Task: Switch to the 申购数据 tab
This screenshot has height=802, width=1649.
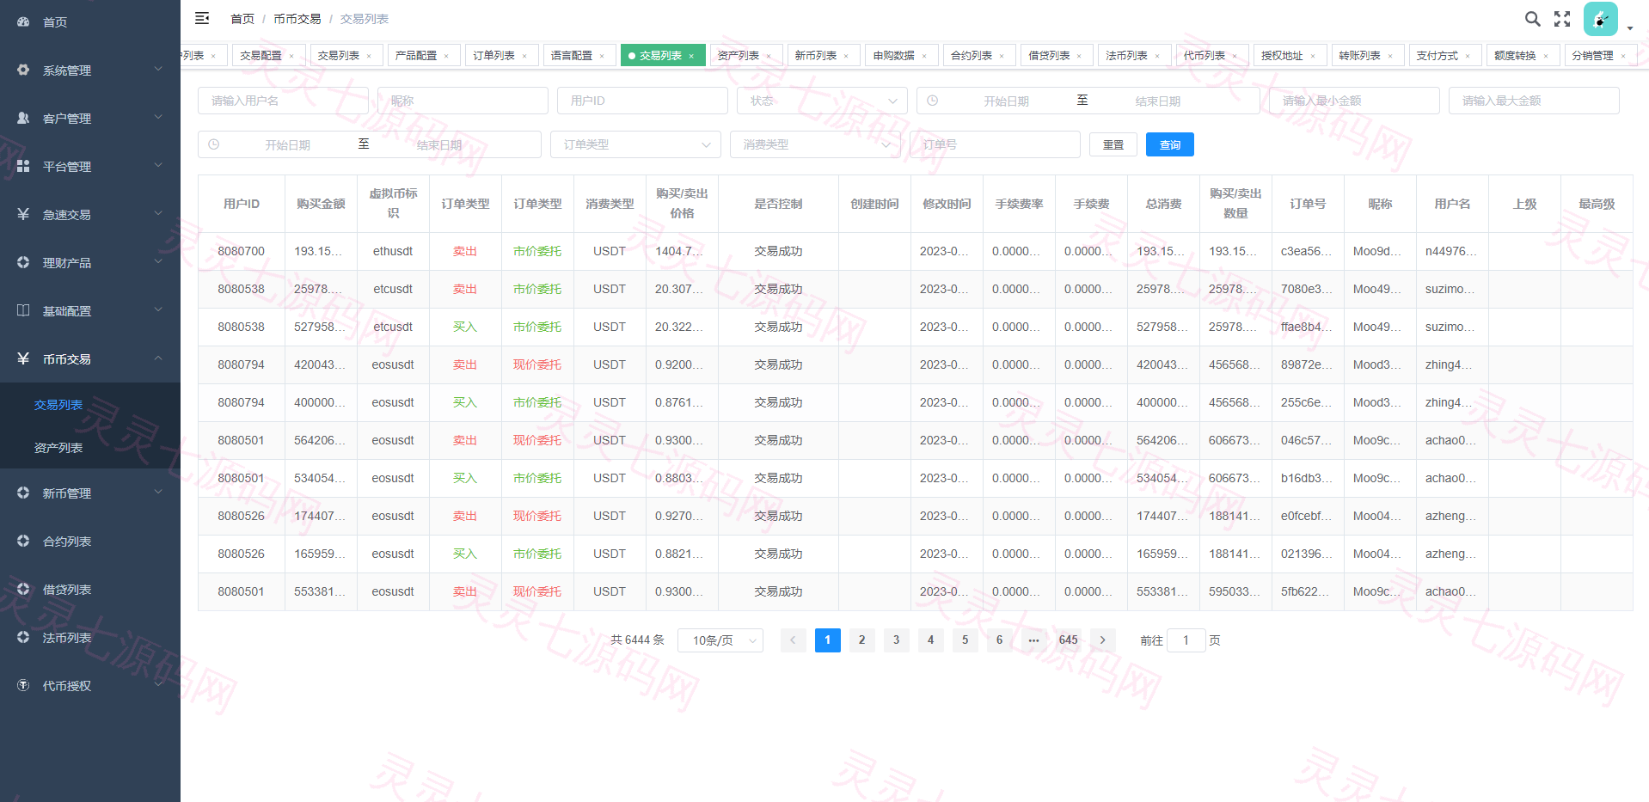Action: 901,55
